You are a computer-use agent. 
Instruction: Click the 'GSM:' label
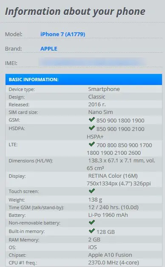click(x=14, y=120)
